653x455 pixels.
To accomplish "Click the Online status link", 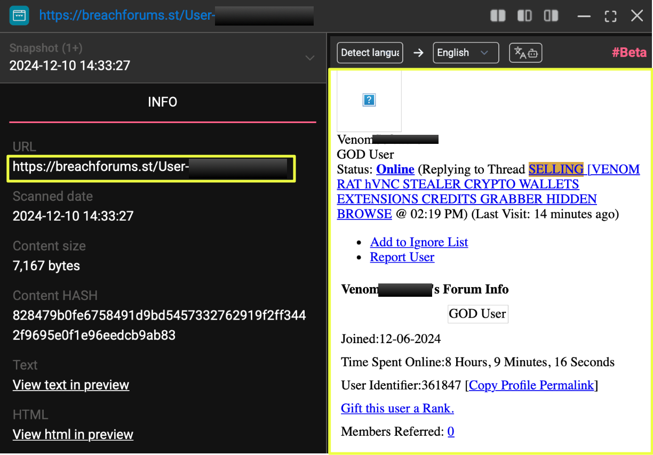I will tap(395, 169).
